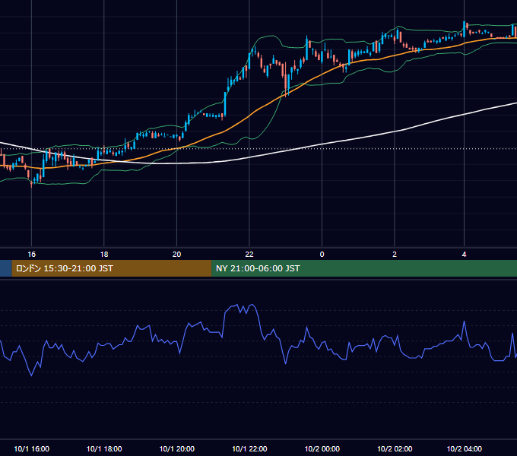The height and width of the screenshot is (456, 517).
Task: Click the 10/2 00:00 date label
Action: pos(322,448)
